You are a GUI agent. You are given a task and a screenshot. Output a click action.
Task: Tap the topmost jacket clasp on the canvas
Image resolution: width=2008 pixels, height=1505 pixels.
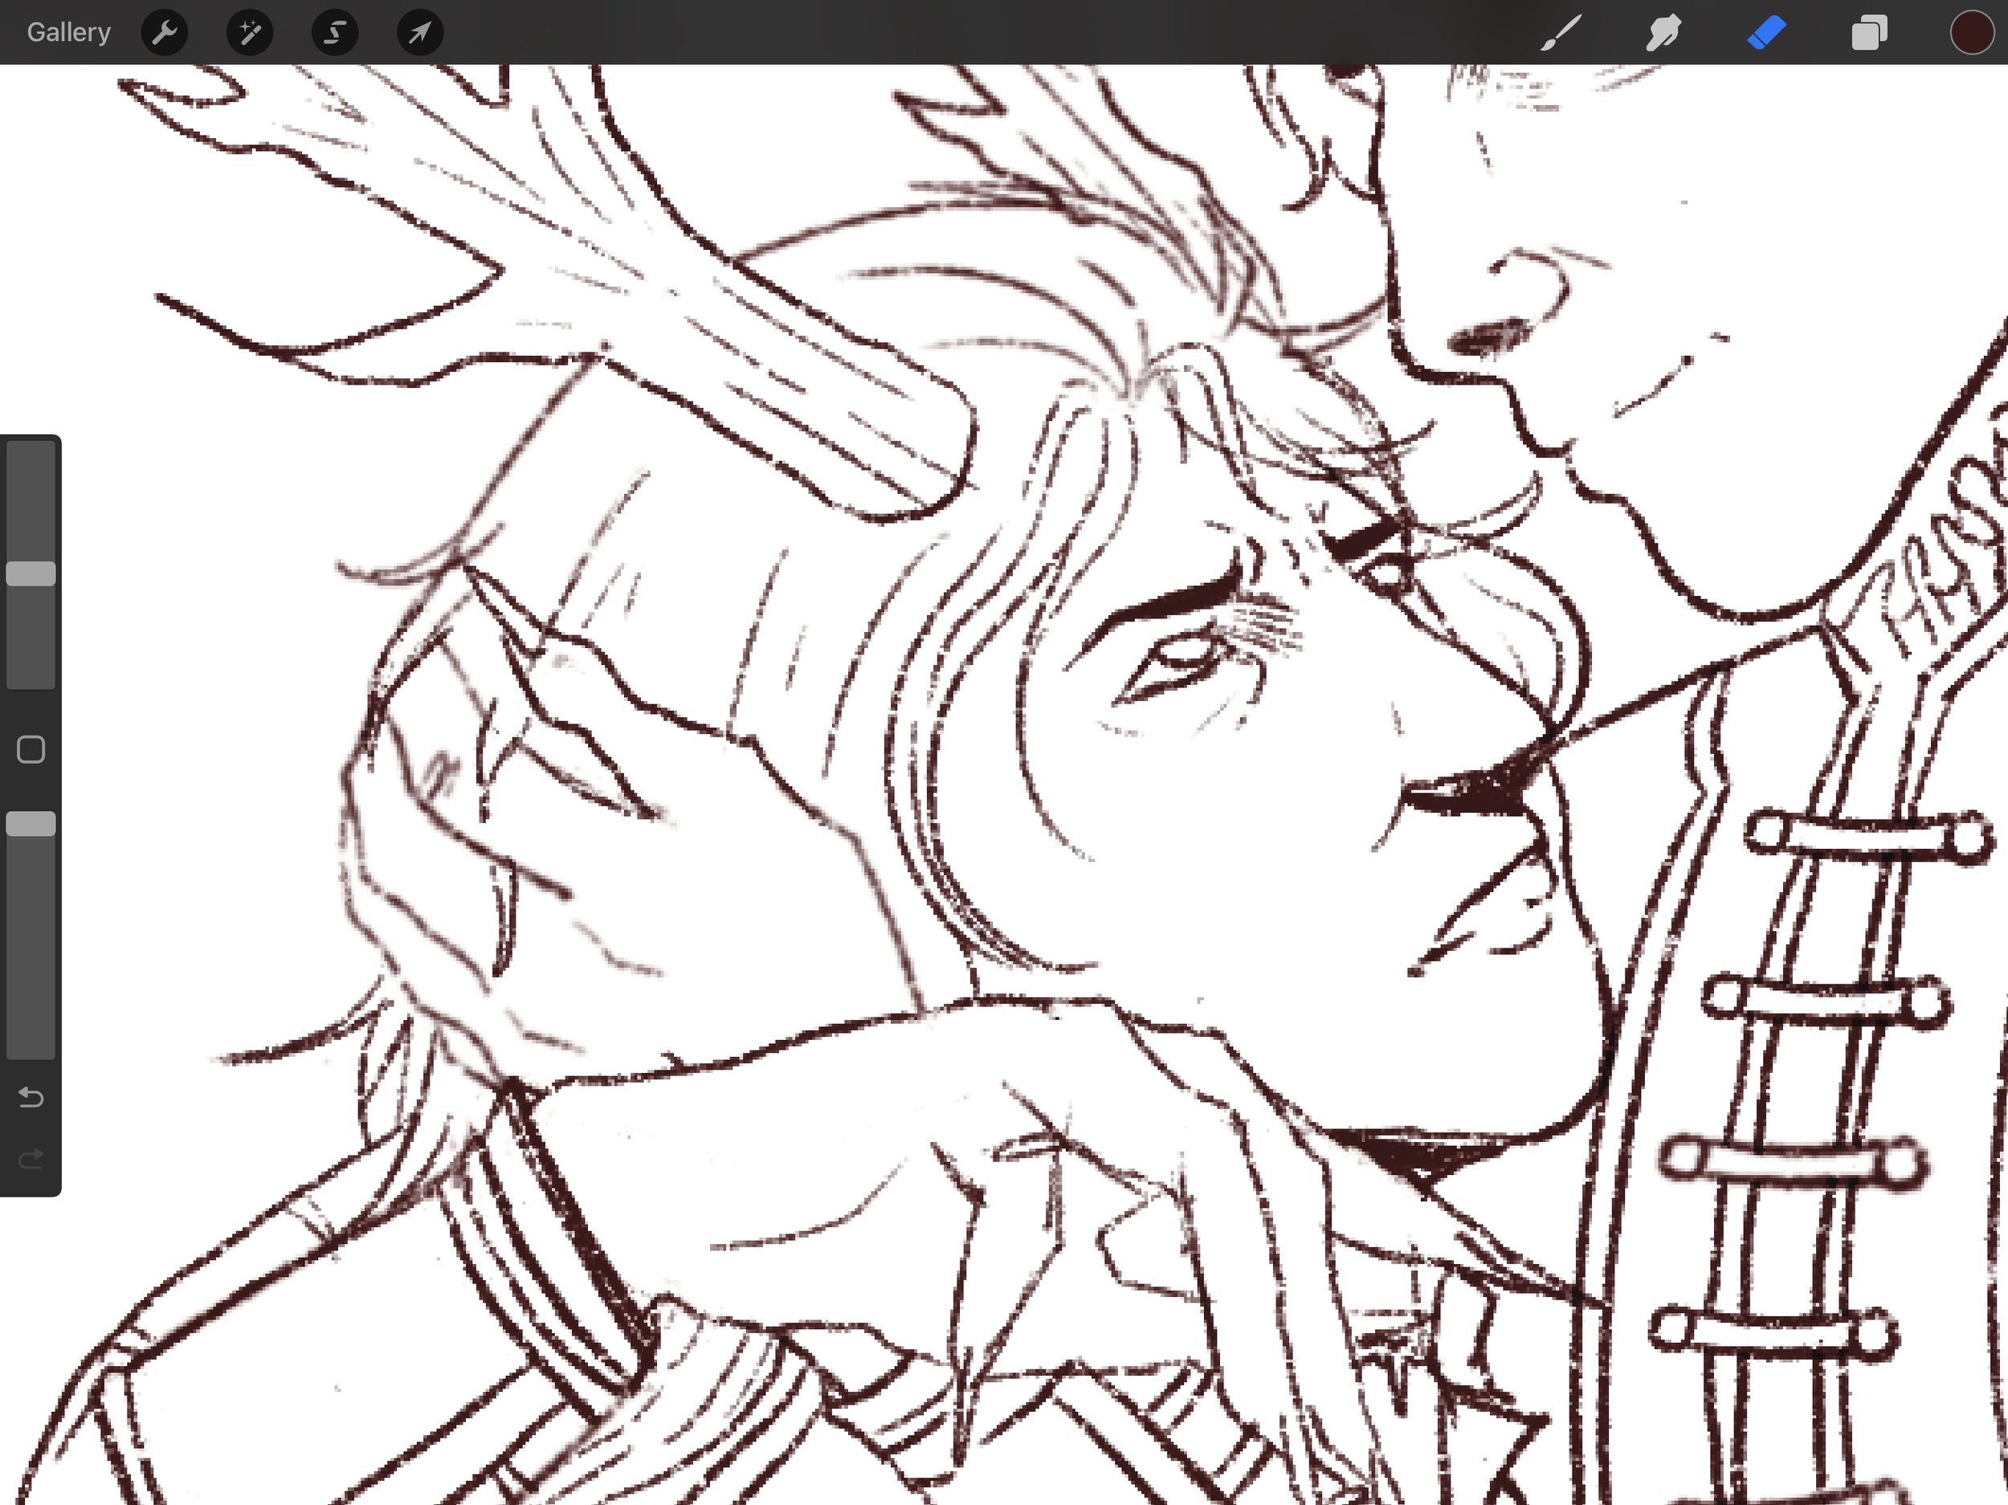click(x=1868, y=835)
